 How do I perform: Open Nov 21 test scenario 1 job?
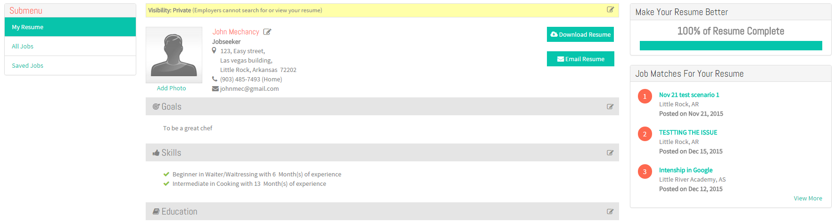689,95
